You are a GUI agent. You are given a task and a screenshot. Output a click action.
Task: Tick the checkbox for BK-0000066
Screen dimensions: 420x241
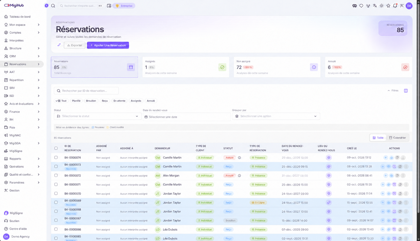(56, 229)
